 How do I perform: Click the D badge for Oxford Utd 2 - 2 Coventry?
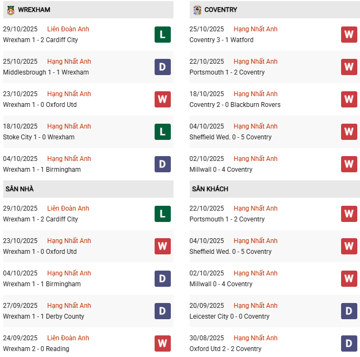[x=349, y=343]
